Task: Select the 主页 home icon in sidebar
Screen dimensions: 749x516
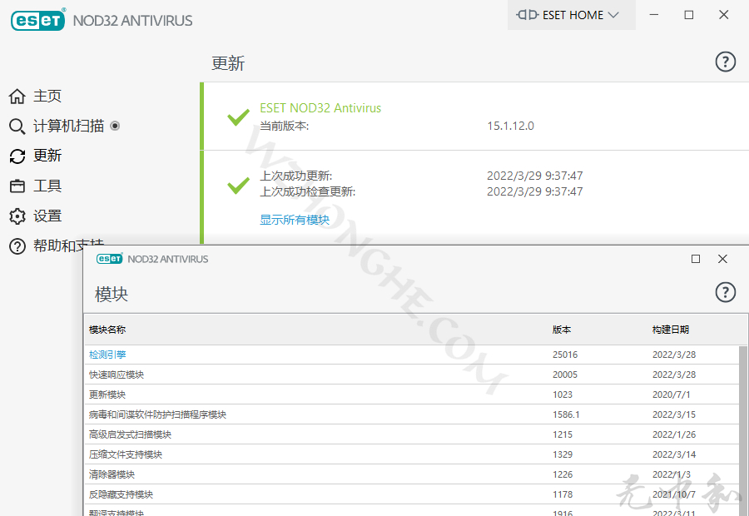Action: tap(17, 96)
